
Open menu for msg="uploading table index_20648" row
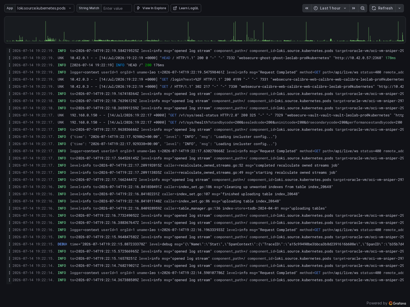pyautogui.click(x=9, y=201)
